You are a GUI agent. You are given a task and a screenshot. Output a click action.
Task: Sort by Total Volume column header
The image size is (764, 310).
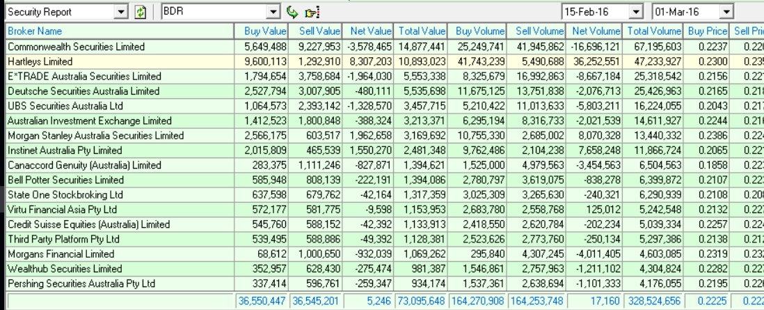click(x=652, y=31)
